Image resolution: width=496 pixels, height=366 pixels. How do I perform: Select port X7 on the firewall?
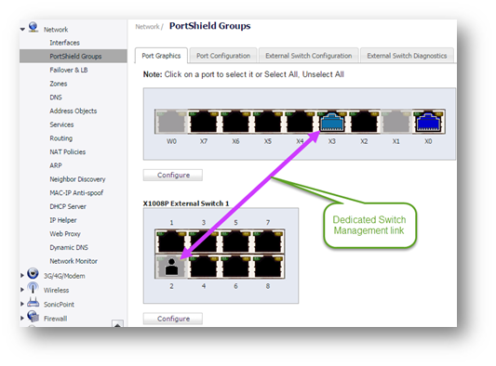click(204, 122)
